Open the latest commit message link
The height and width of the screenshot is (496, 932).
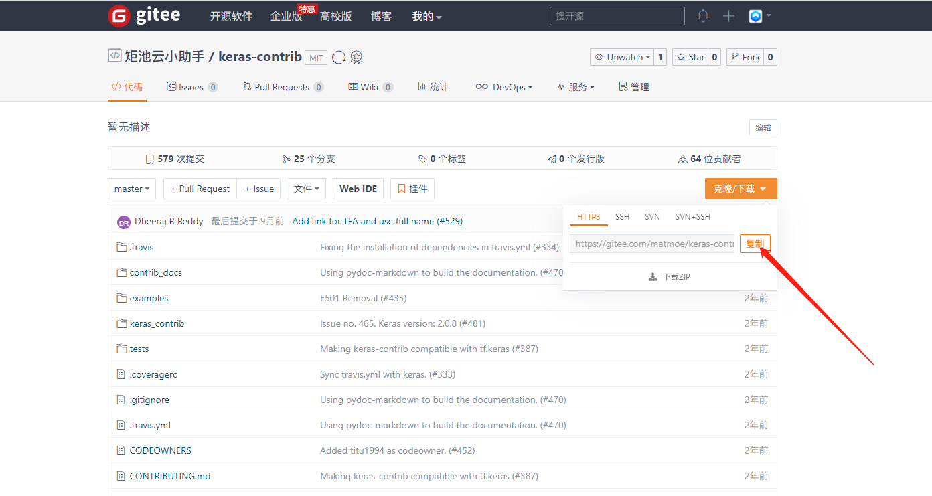(x=378, y=221)
